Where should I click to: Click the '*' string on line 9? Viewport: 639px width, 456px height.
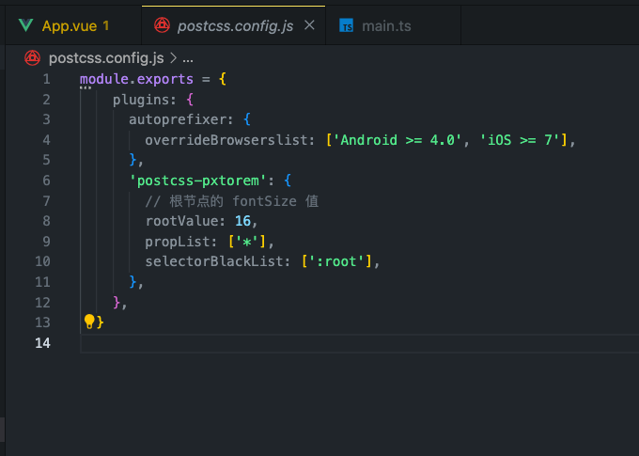(x=246, y=242)
